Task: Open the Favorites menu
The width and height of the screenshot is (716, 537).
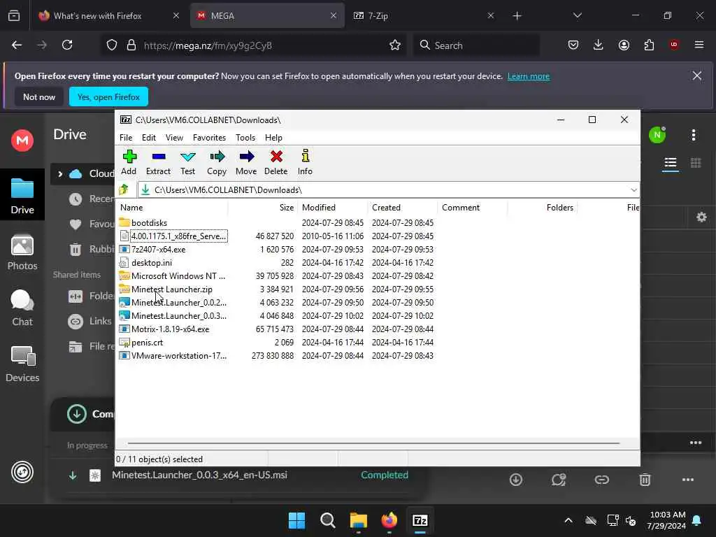Action: 209,138
